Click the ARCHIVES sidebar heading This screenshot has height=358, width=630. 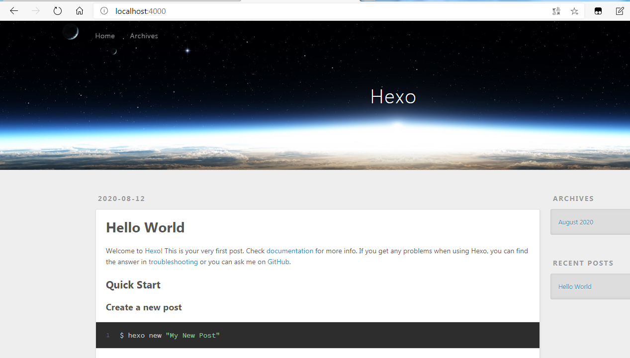tap(573, 199)
